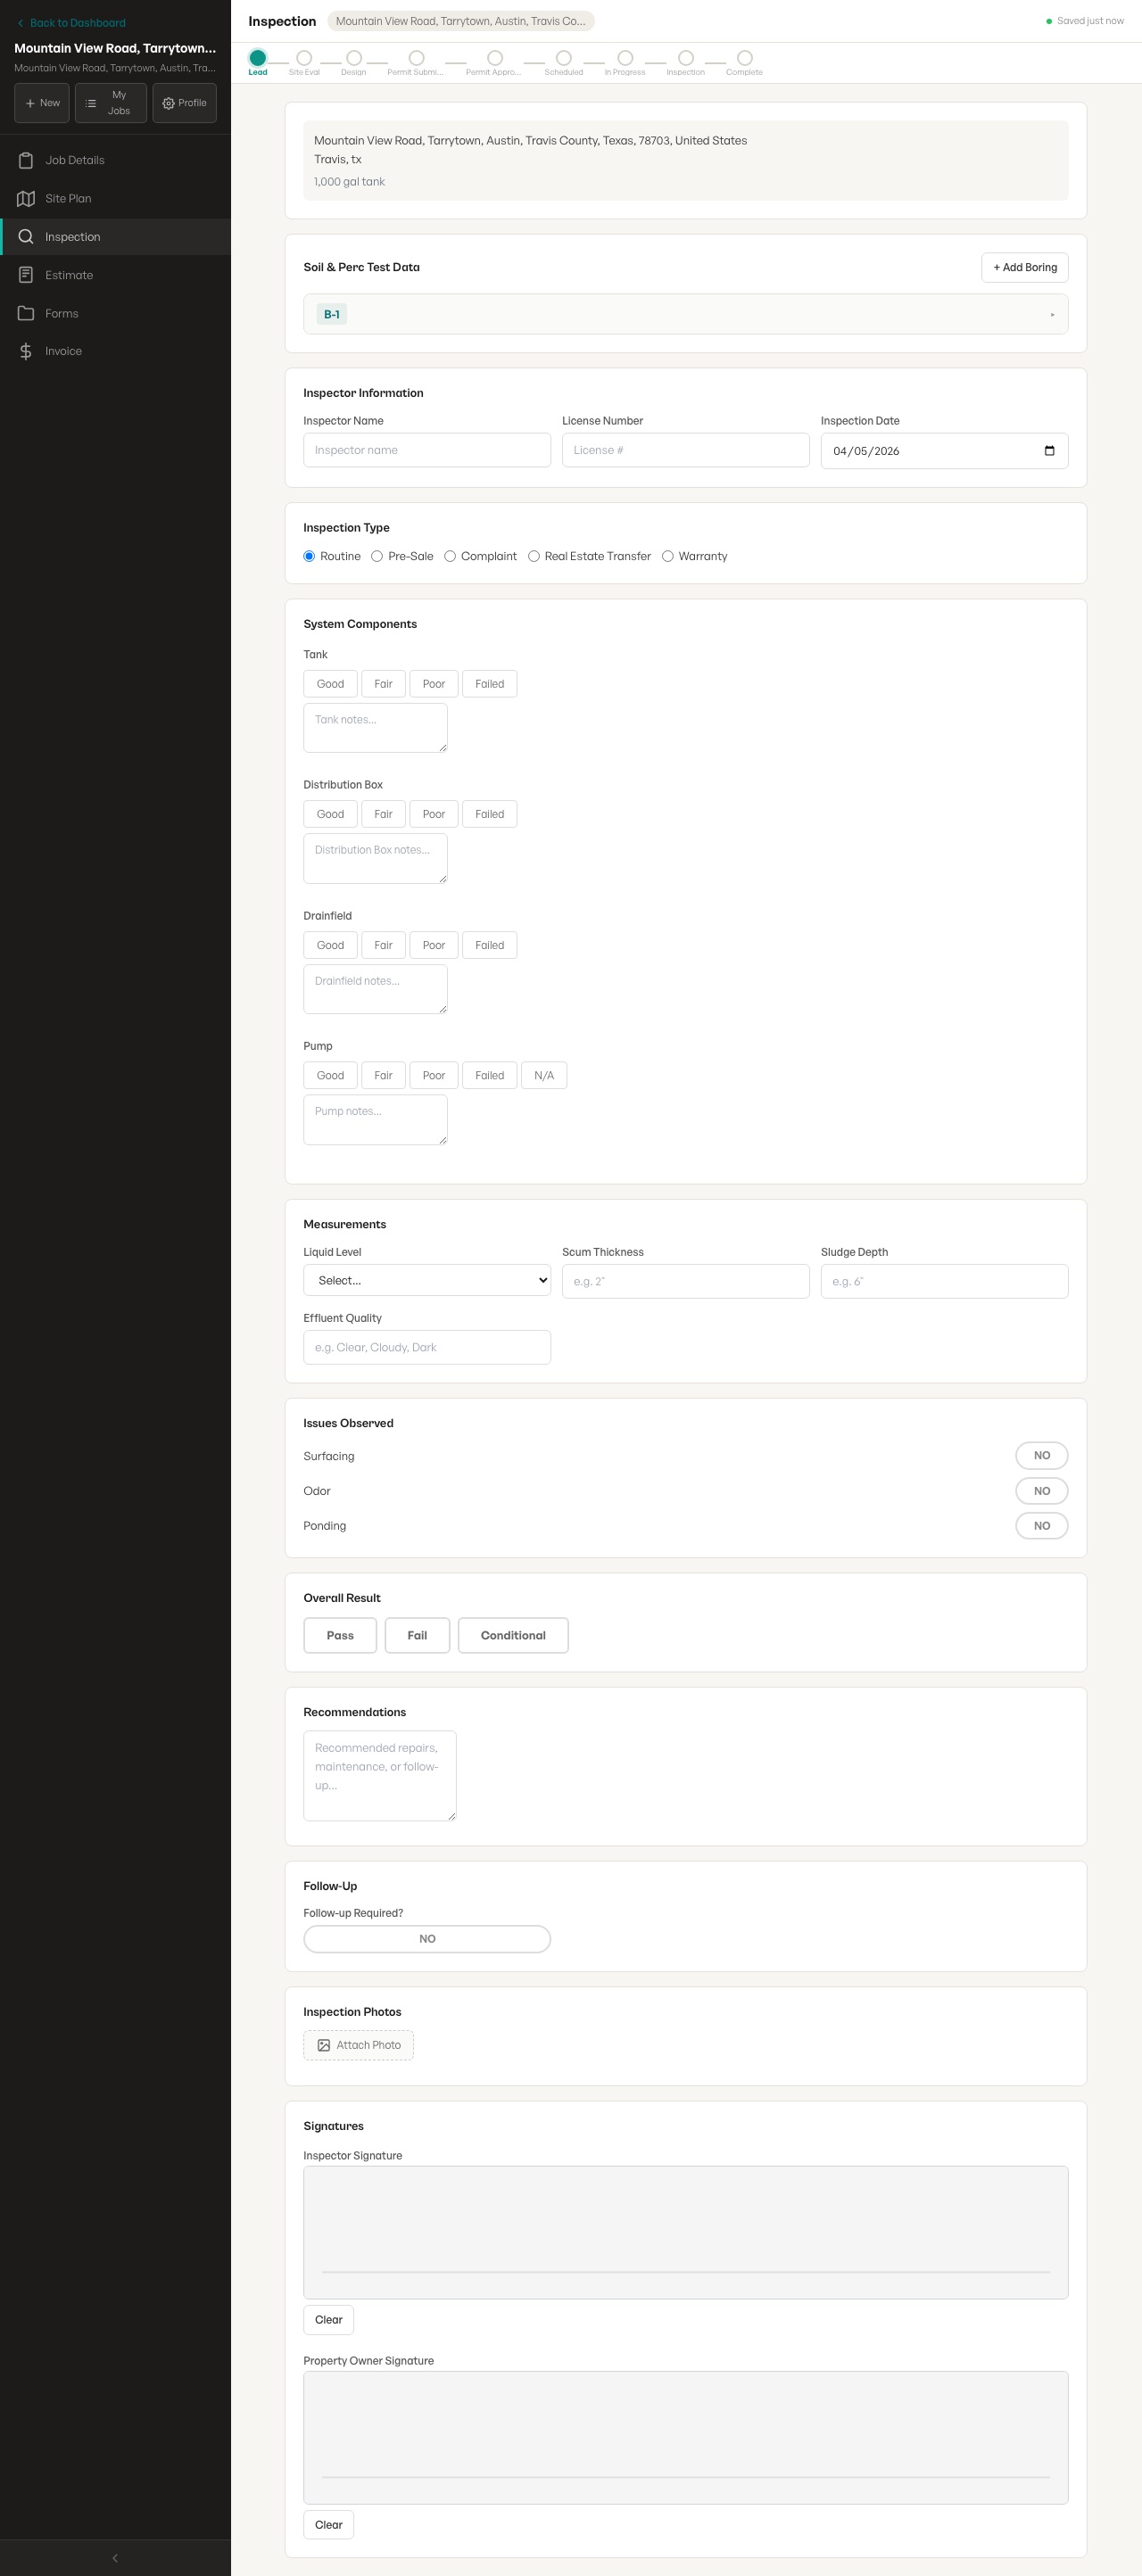Viewport: 1142px width, 2576px height.
Task: Mark Distribution Box as Fair
Action: pos(383,814)
